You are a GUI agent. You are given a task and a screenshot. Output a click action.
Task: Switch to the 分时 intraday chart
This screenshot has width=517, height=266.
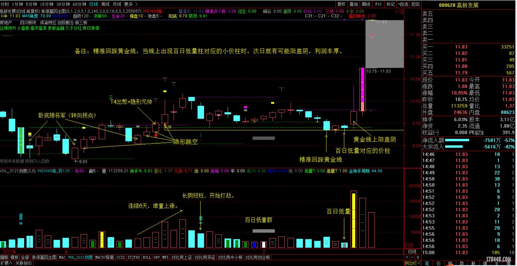(x=5, y=4)
